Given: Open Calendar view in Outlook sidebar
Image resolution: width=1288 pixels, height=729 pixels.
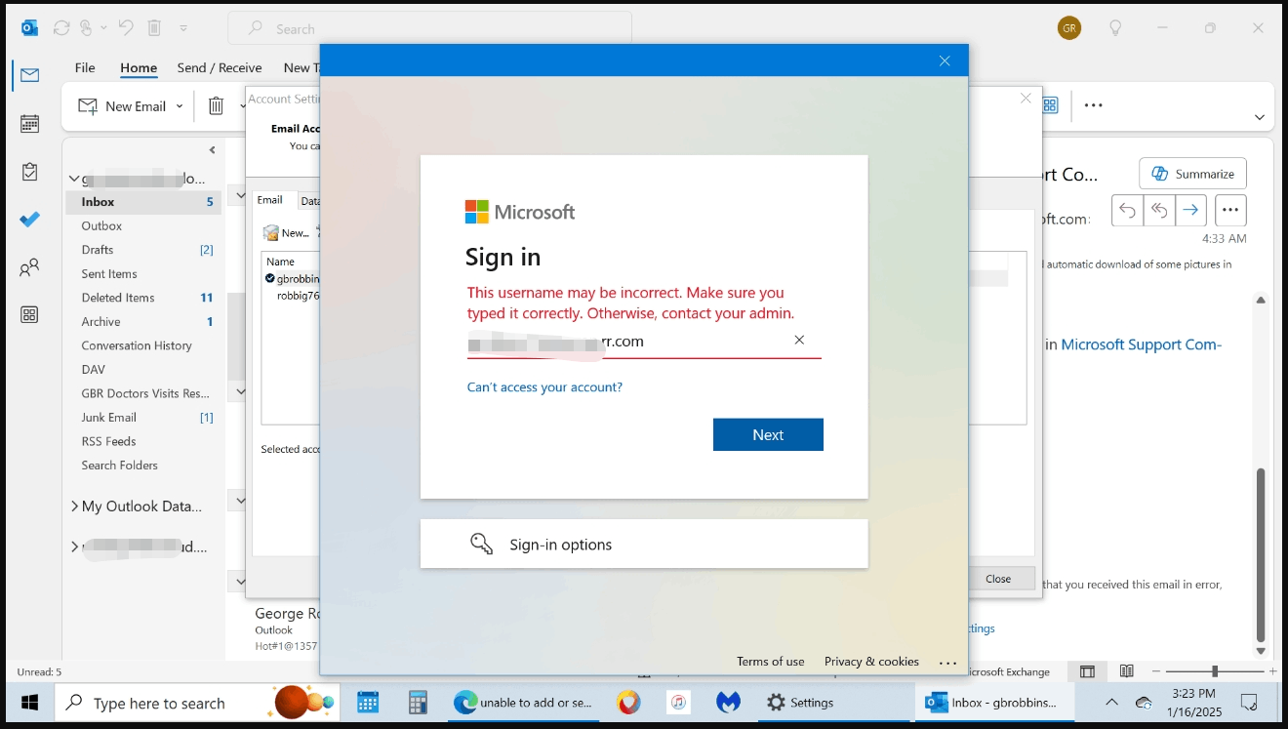Looking at the screenshot, I should tap(29, 123).
